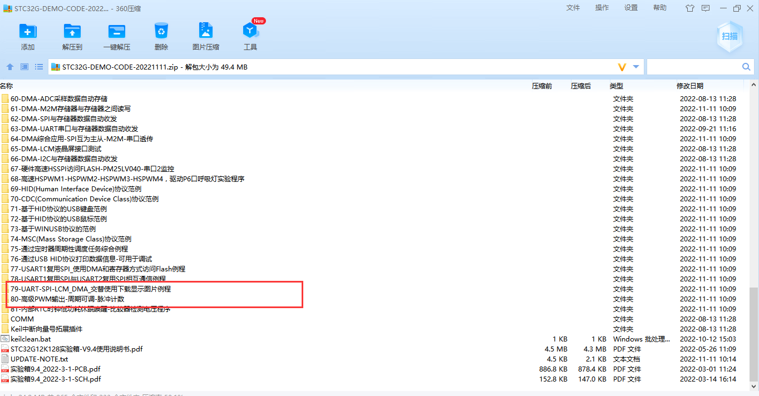Viewport: 759px width, 396px height.
Task: Open the 帮助 (Help) menu
Action: pos(660,8)
